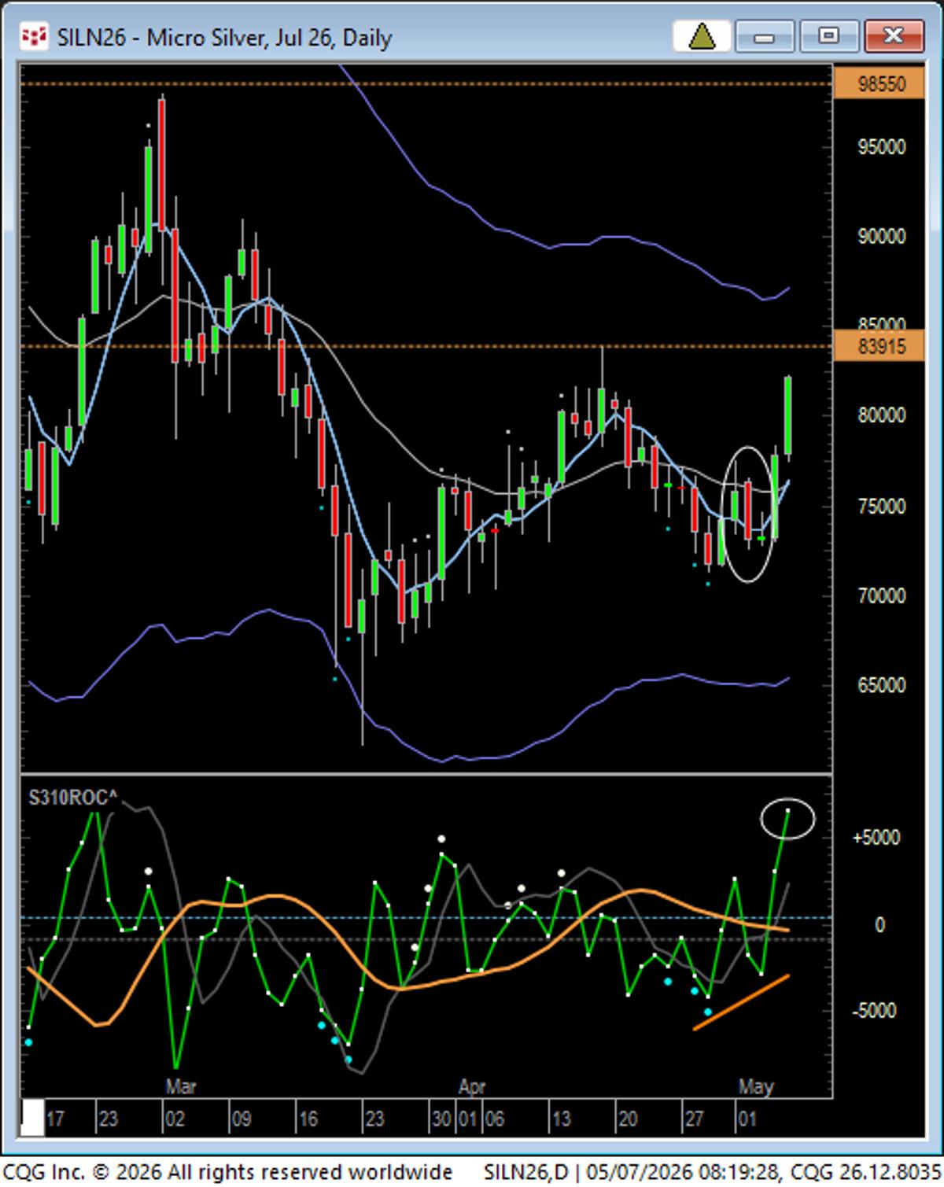Maximize the SILN26 chart window
The height and width of the screenshot is (1187, 944).
coord(828,36)
